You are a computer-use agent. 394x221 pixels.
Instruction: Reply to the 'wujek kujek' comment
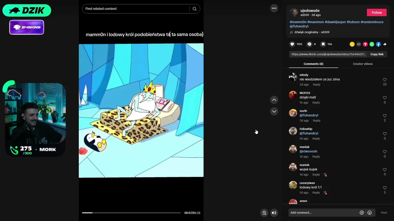pos(316,175)
